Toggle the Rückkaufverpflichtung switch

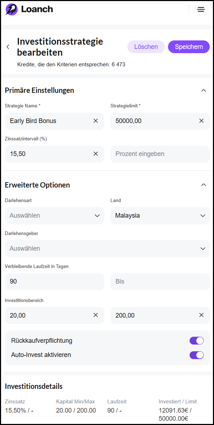point(196,341)
